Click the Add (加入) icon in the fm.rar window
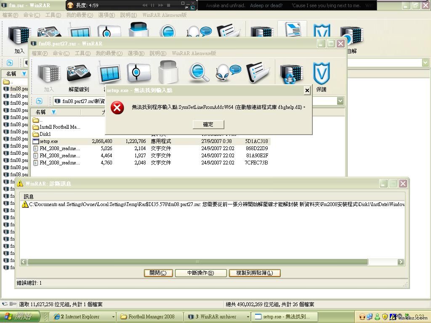 [x=19, y=36]
